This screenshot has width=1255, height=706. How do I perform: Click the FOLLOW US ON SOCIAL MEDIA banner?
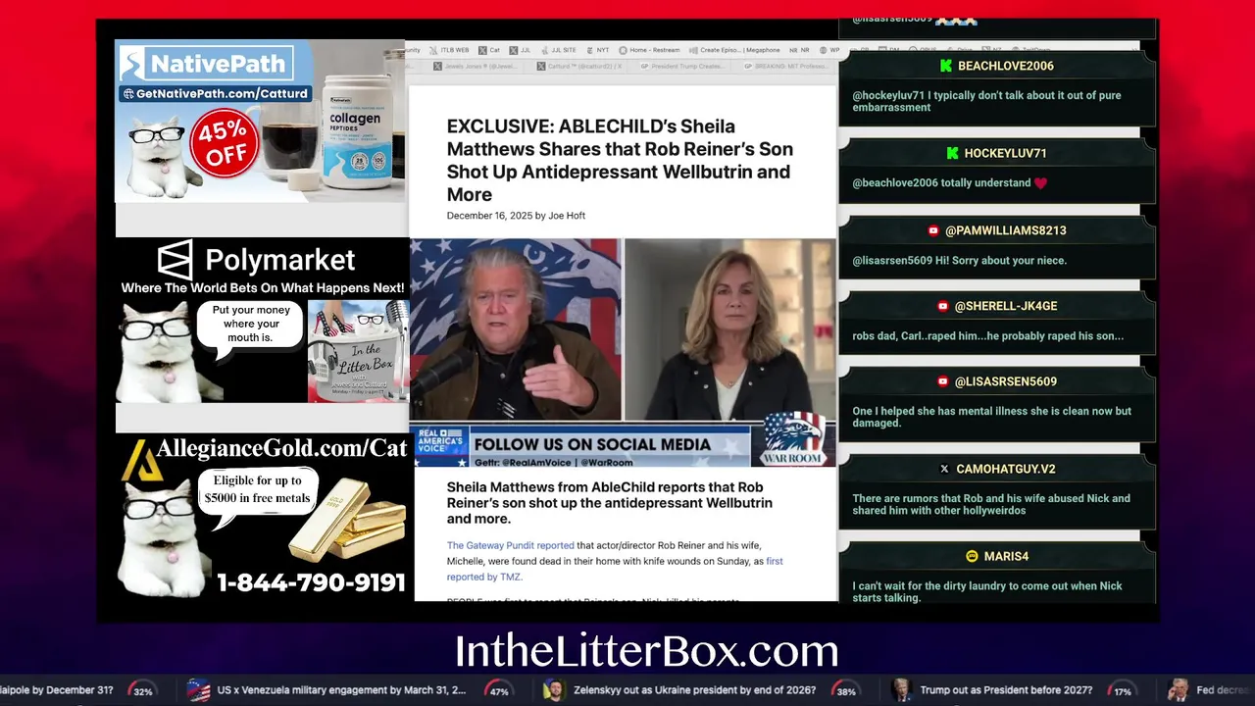[608, 446]
